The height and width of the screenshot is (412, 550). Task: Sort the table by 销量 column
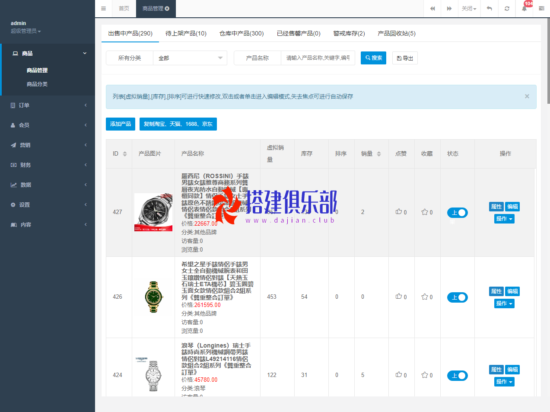point(379,154)
